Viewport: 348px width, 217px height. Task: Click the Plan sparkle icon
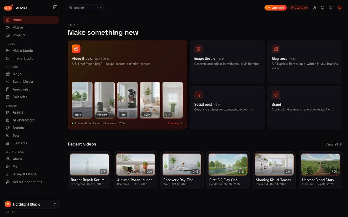tap(8, 166)
